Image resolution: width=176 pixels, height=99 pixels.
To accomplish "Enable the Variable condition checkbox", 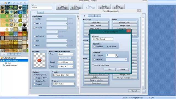I will click(34, 28).
